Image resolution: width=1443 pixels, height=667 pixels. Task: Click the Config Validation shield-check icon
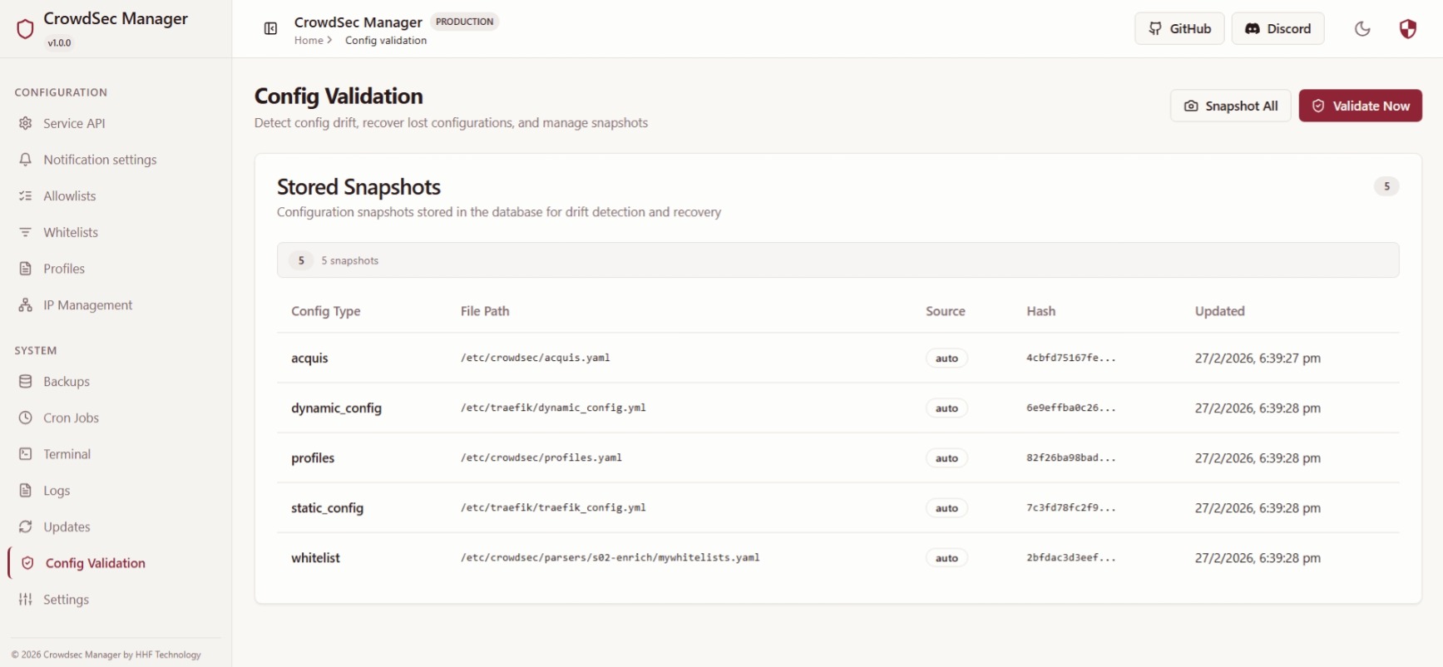click(27, 563)
